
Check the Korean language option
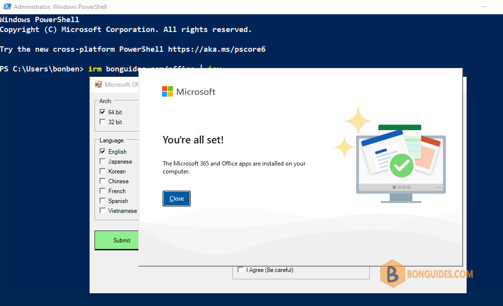(102, 171)
